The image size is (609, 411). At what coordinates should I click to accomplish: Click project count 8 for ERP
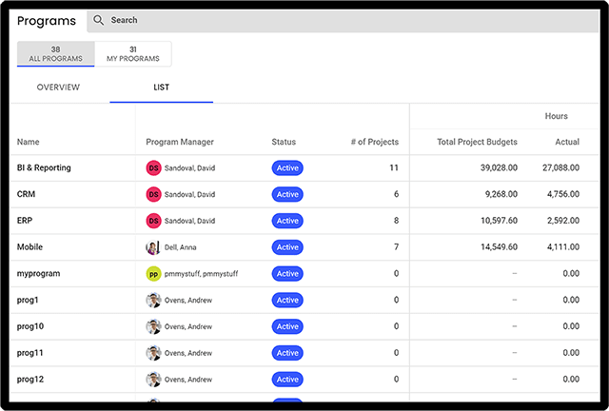pos(396,221)
